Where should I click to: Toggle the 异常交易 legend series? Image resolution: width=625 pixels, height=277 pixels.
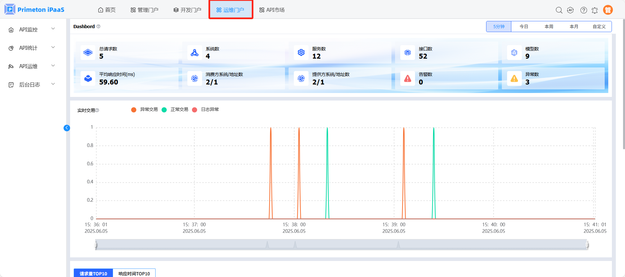tap(144, 110)
